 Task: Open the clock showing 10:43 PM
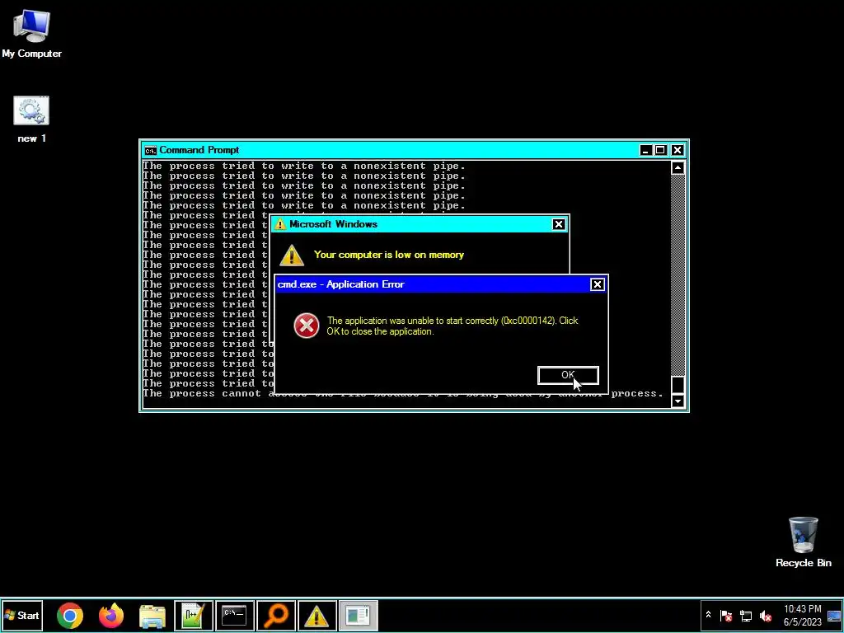click(x=803, y=615)
